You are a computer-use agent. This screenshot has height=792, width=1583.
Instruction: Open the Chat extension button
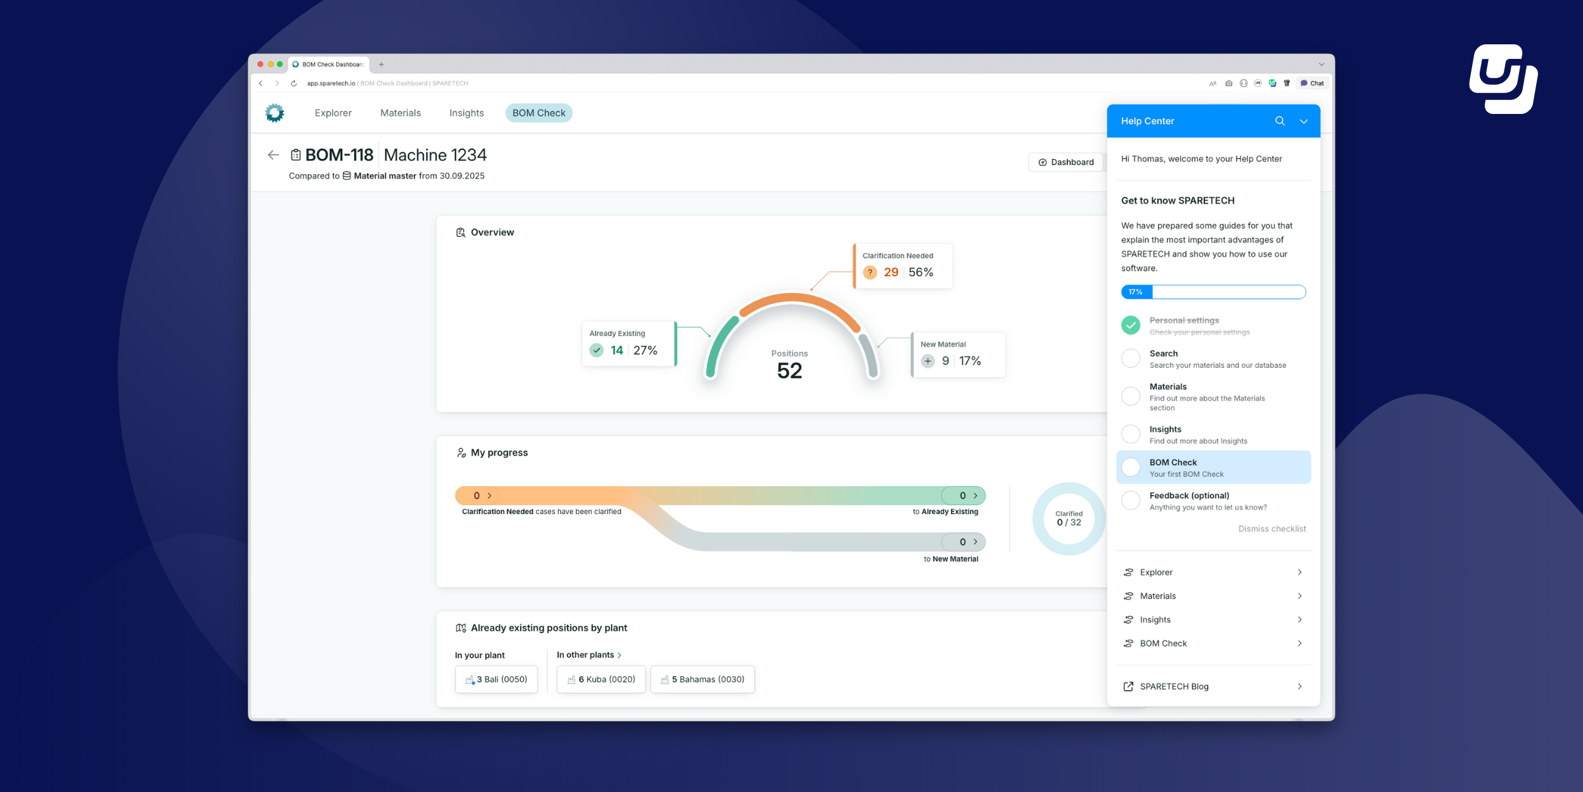(1312, 84)
